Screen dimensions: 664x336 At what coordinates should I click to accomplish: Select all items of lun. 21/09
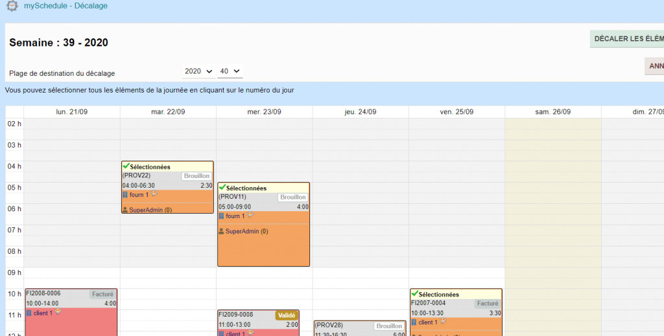click(x=72, y=111)
